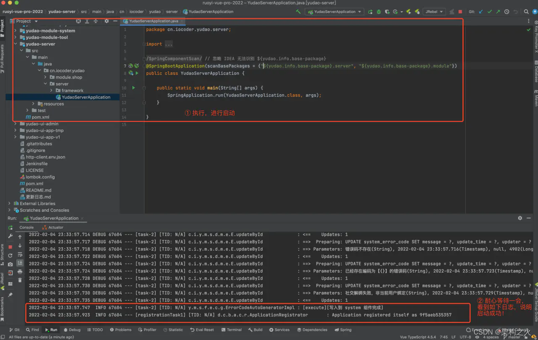The height and width of the screenshot is (340, 538).
Task: Open the Debug tool window
Action: pos(71,330)
